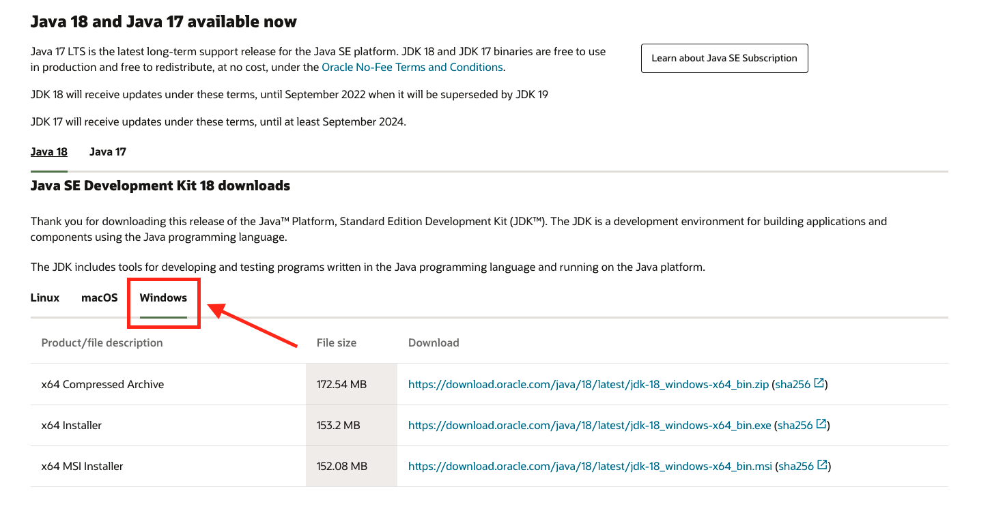This screenshot has width=1005, height=513.
Task: Open sha256 link for zip archive
Action: (793, 384)
